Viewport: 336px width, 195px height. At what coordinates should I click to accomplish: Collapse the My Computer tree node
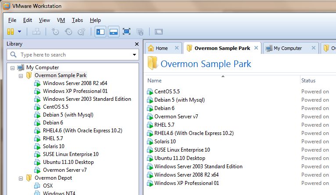(x=13, y=68)
